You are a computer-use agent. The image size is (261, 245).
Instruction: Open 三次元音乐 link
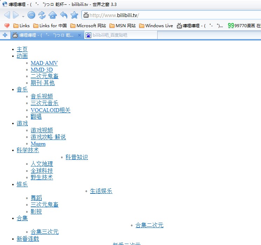pyautogui.click(x=45, y=103)
